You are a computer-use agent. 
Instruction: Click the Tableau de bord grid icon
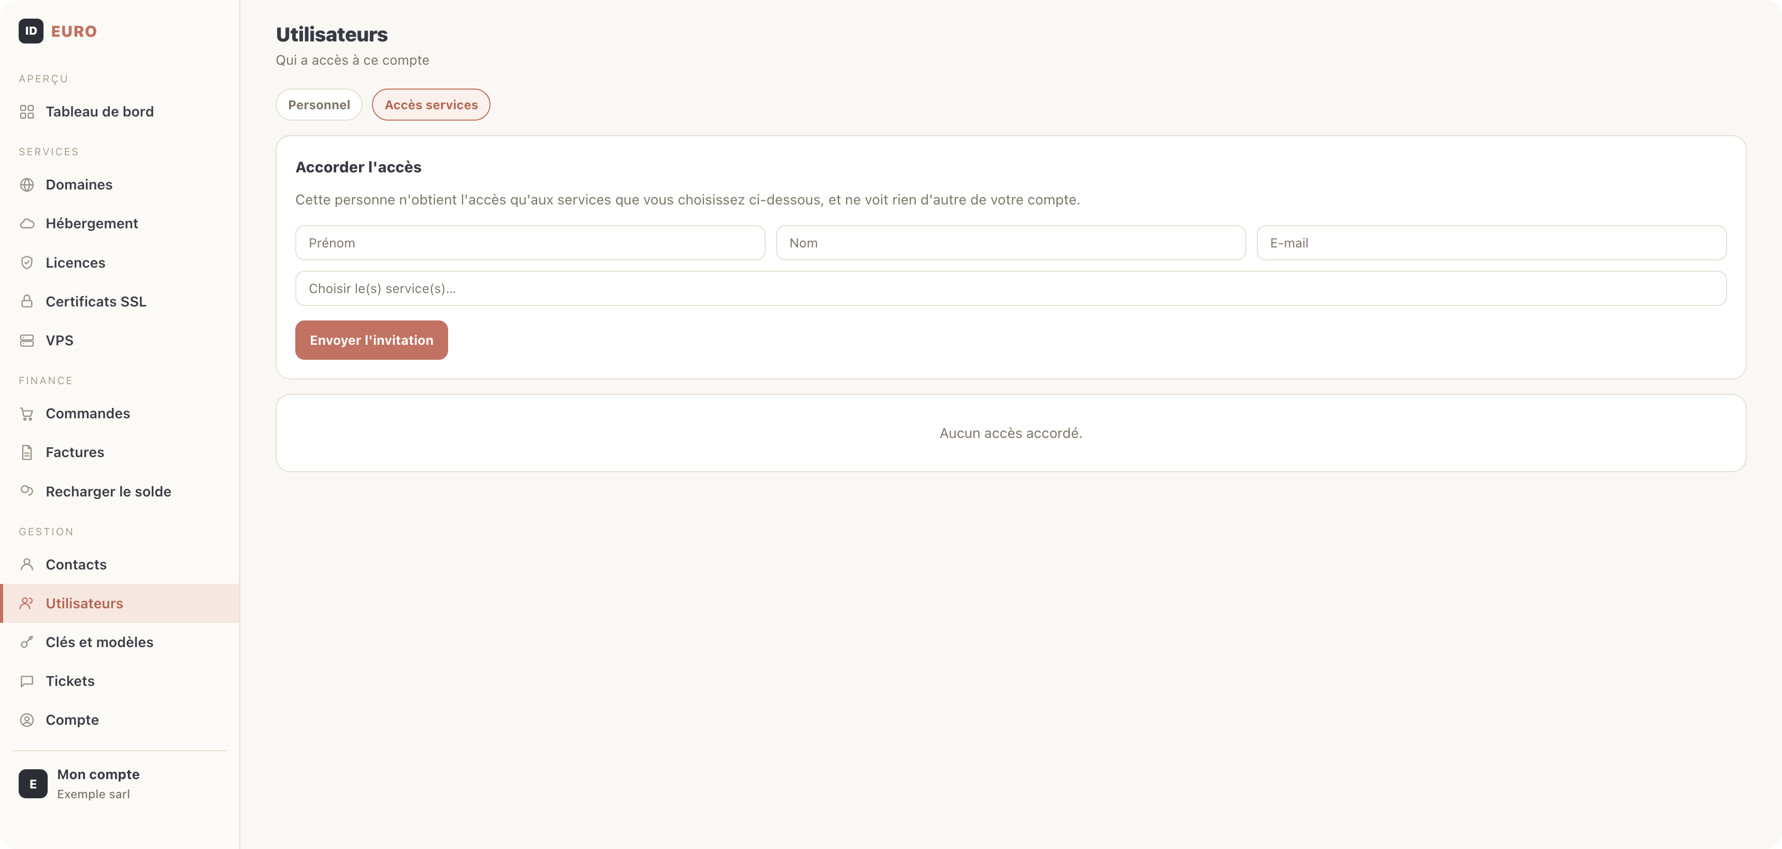[x=27, y=112]
